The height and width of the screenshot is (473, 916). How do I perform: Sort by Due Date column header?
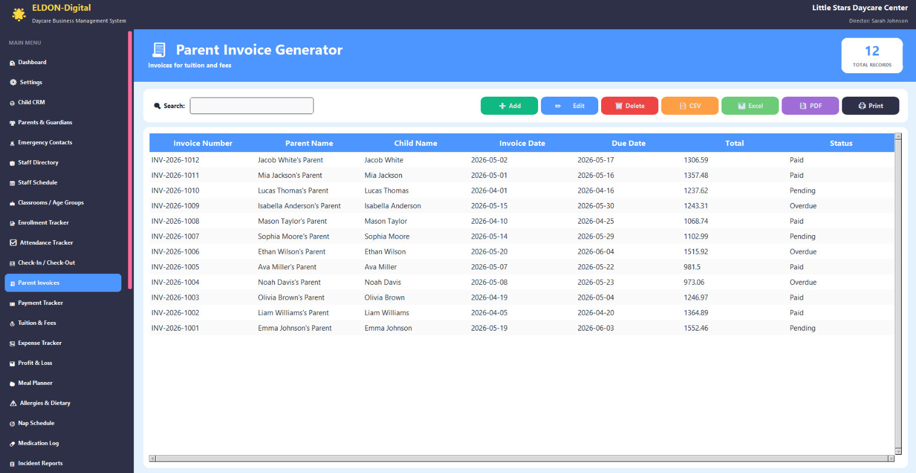click(x=629, y=143)
